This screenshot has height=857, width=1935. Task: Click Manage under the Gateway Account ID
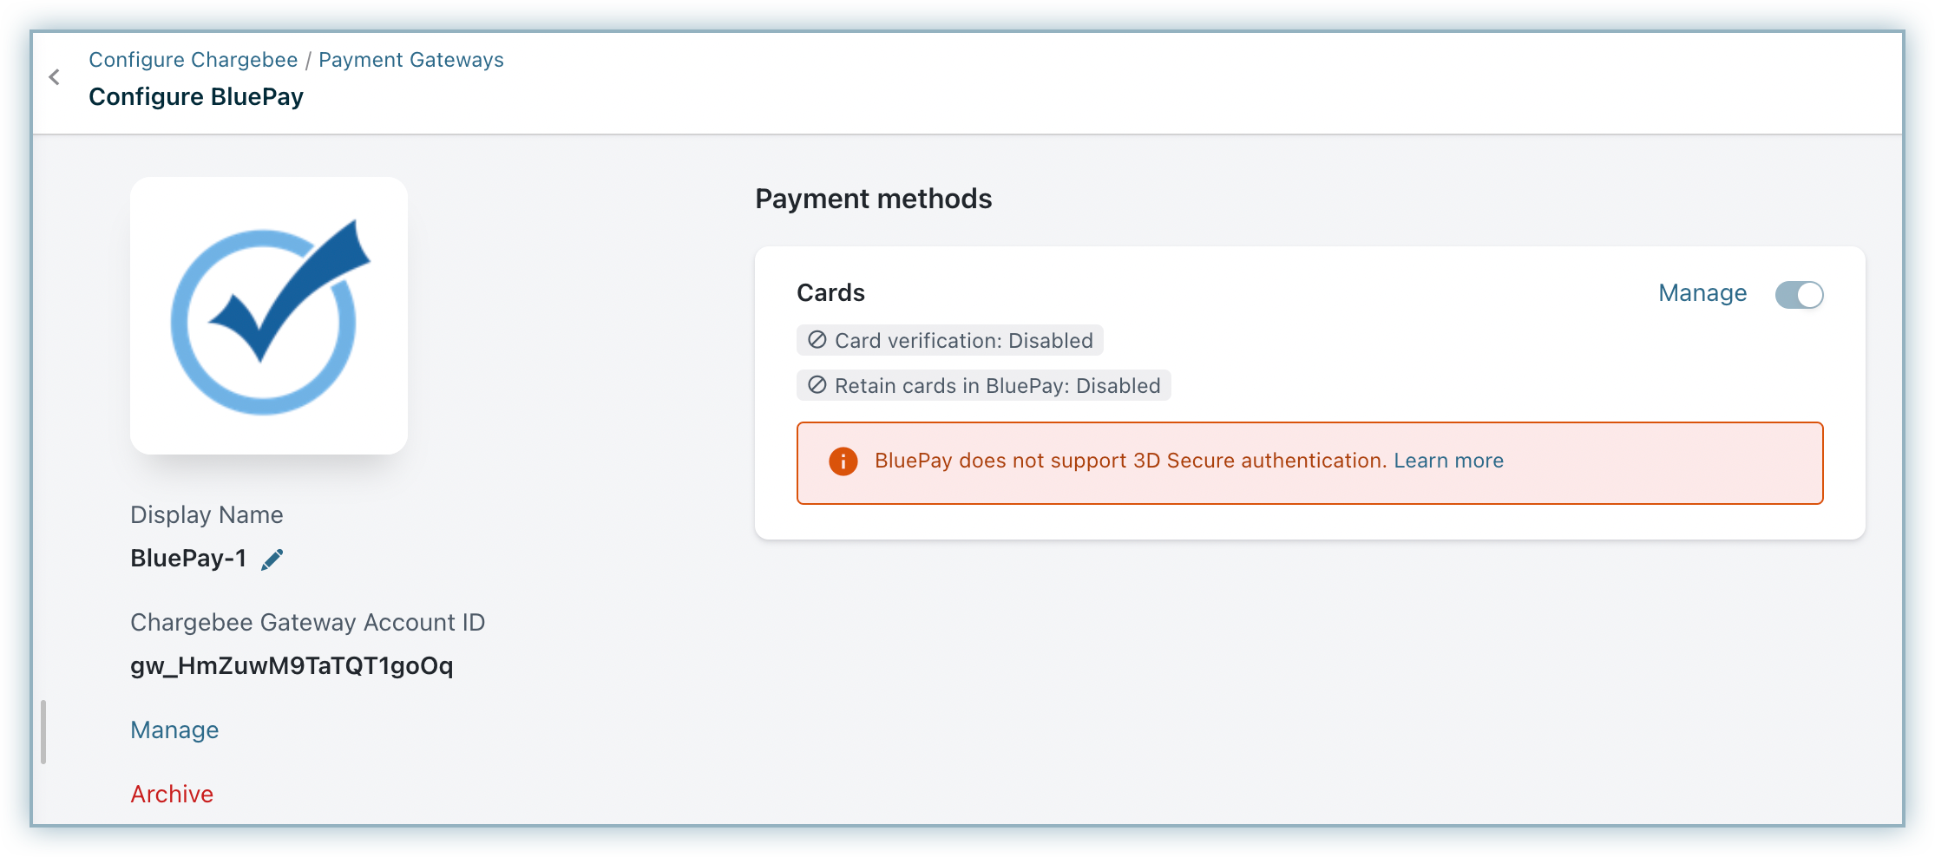[x=174, y=730]
